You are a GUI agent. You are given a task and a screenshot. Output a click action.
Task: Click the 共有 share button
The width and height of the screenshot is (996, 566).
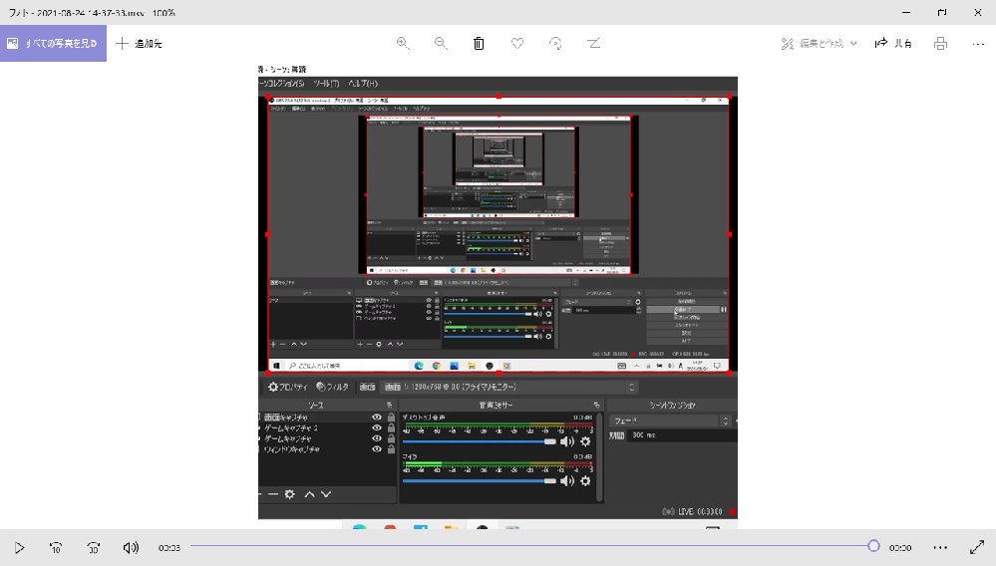(x=893, y=43)
